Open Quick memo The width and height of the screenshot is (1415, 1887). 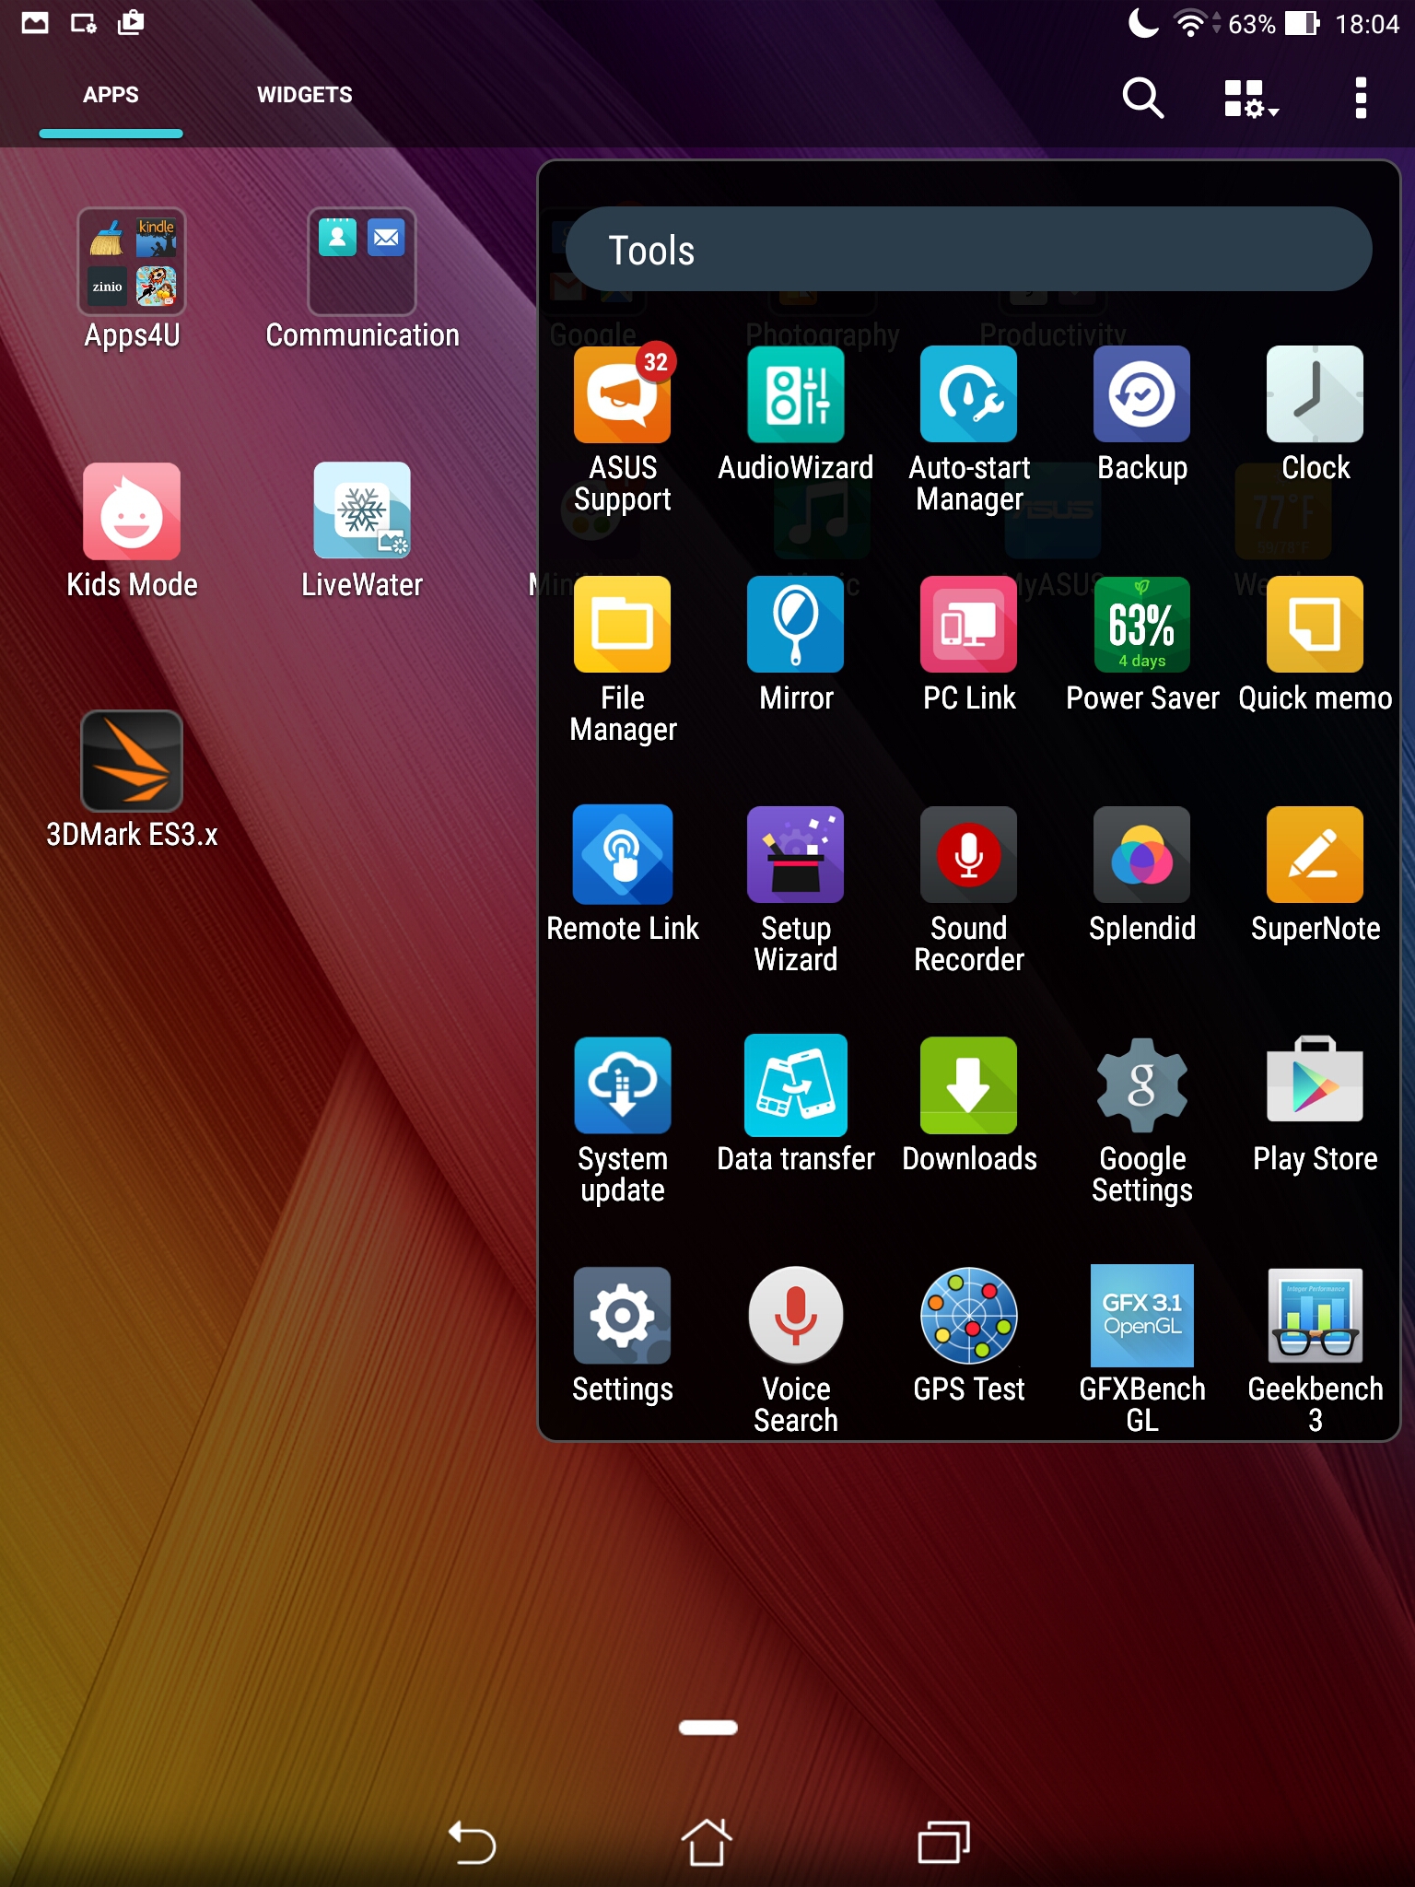1316,625
